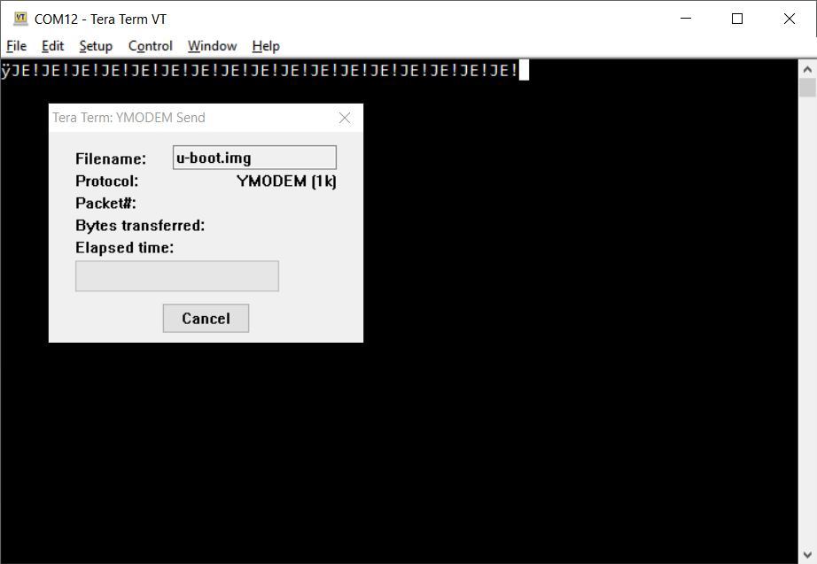Minimize the Tera Term window
Viewport: 817px width, 564px height.
click(686, 19)
